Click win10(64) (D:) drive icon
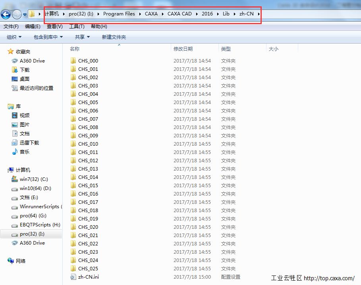Screen dimensions: 361x285 (x=15, y=189)
